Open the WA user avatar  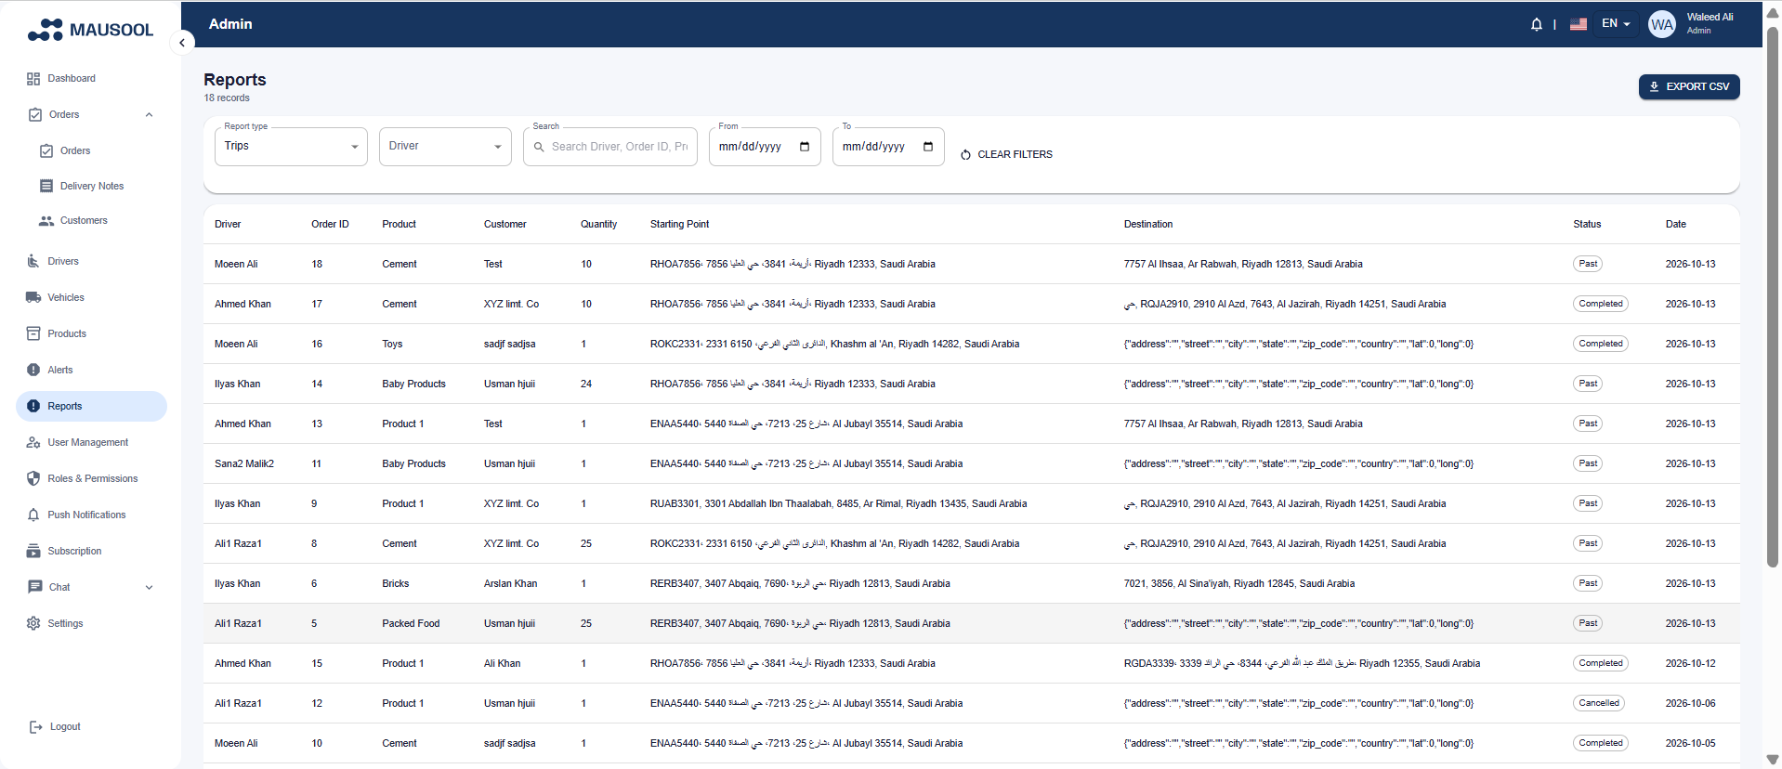tap(1662, 24)
